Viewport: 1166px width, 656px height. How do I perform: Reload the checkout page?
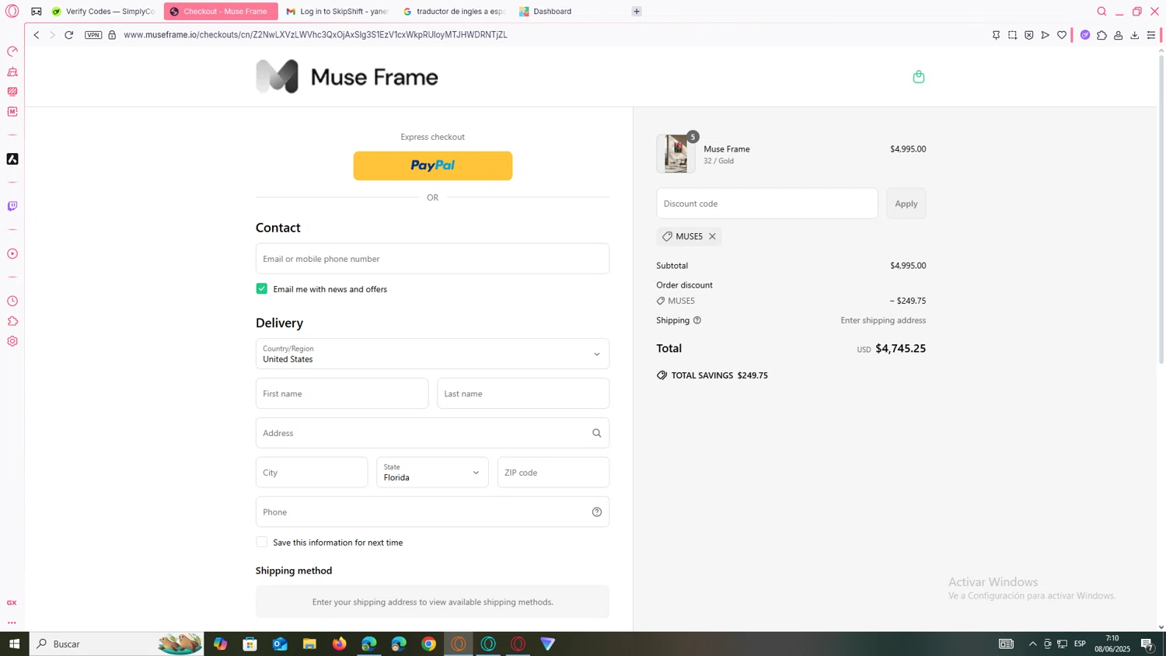click(68, 35)
